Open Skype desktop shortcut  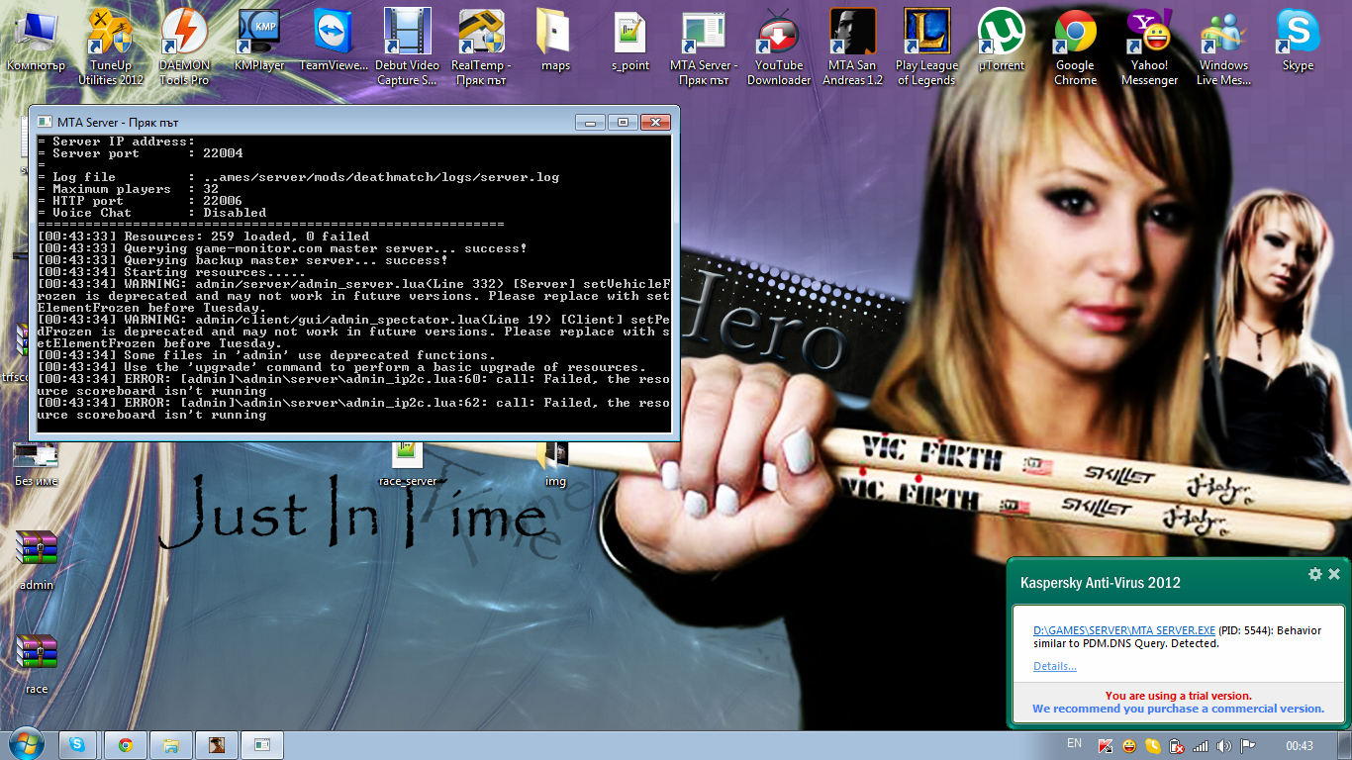[x=1298, y=34]
